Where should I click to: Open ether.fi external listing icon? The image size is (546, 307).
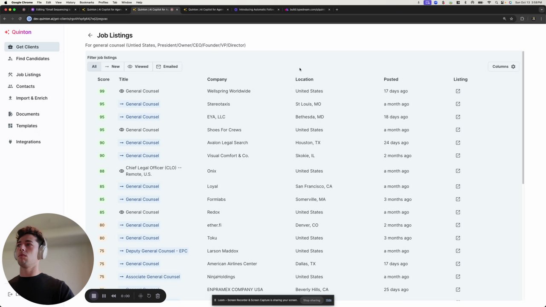click(458, 225)
